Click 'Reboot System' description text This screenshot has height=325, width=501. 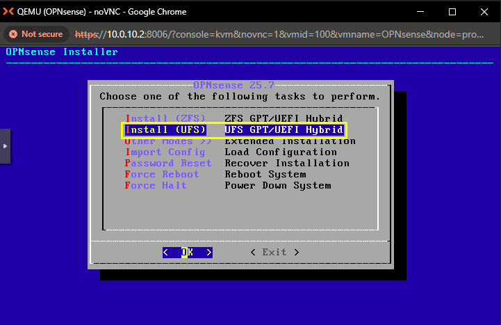(265, 175)
